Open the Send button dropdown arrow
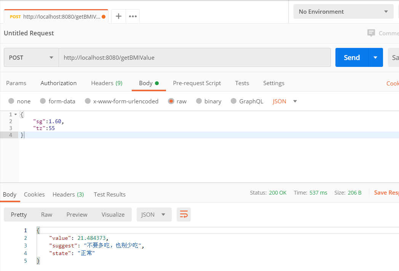 click(376, 57)
